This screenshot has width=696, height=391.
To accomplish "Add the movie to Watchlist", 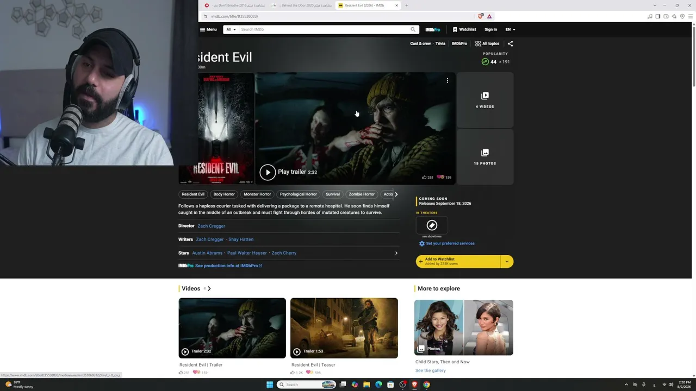I will [x=458, y=261].
